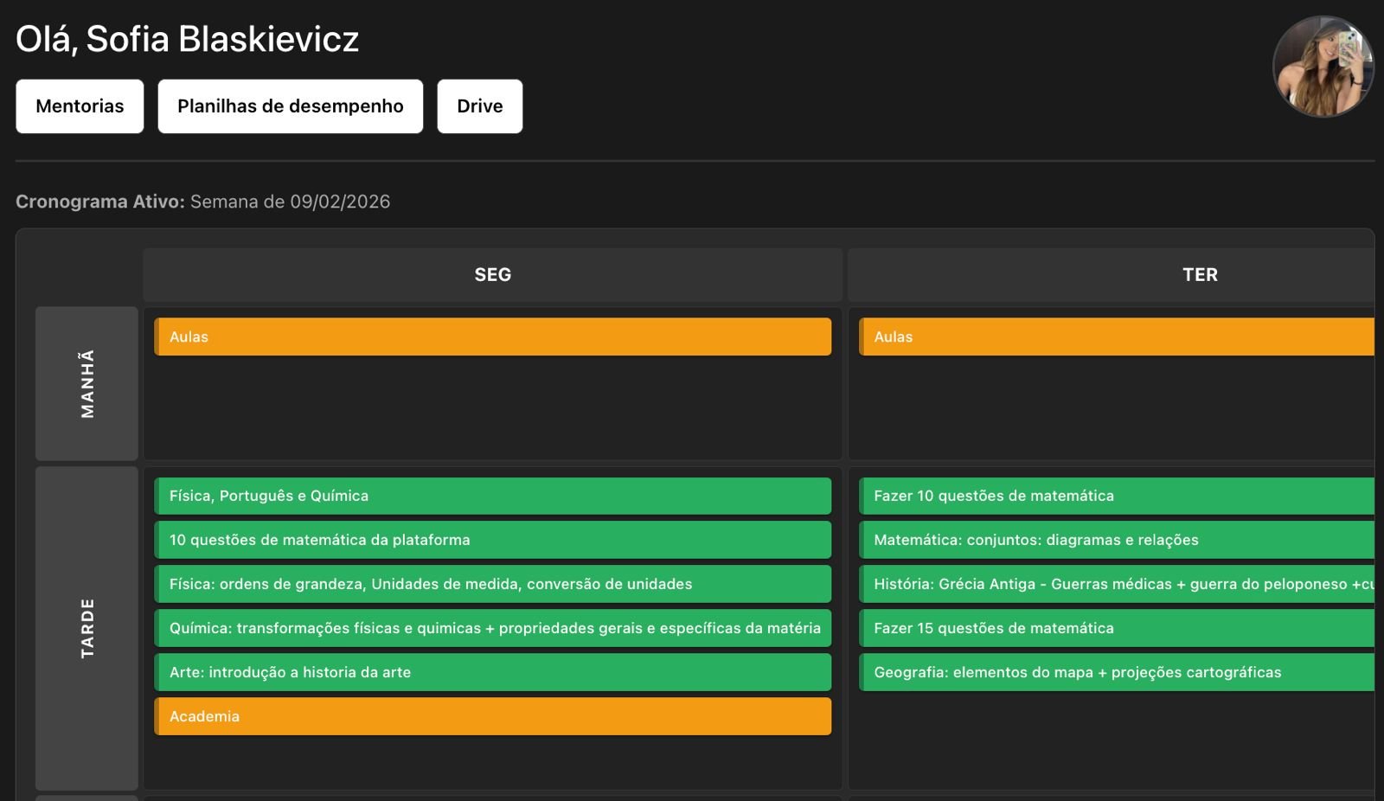Click the TARDE period label
The width and height of the screenshot is (1384, 801).
click(86, 628)
